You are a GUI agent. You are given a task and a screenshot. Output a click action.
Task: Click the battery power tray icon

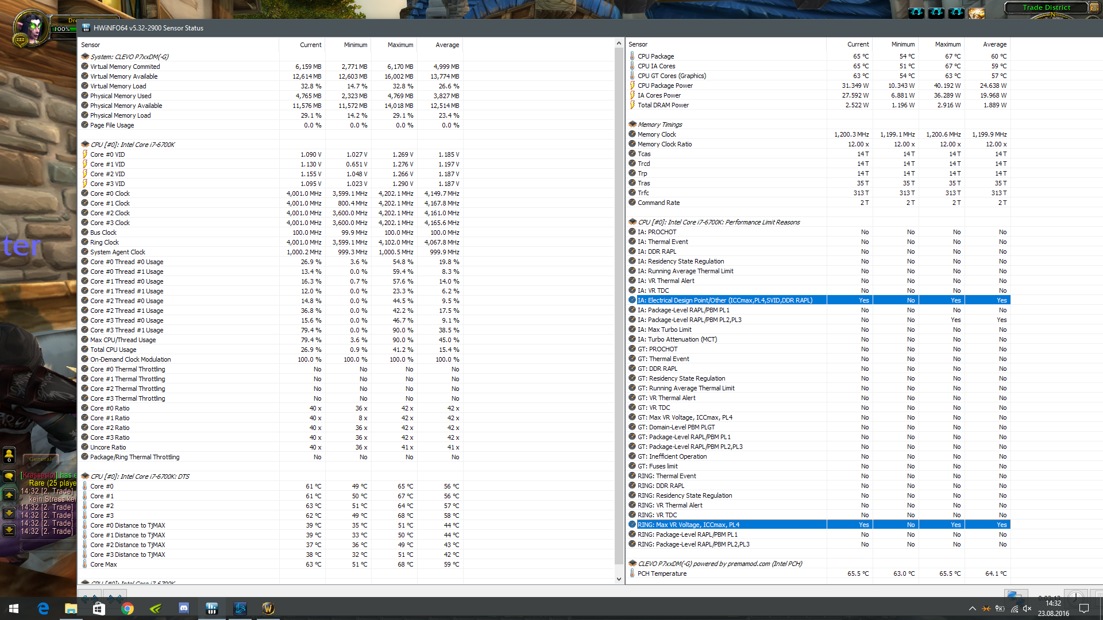pyautogui.click(x=1000, y=609)
